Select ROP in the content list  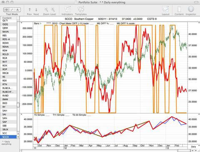point(8,69)
